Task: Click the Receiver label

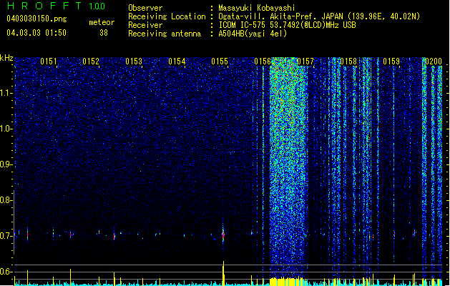Action: 145,25
